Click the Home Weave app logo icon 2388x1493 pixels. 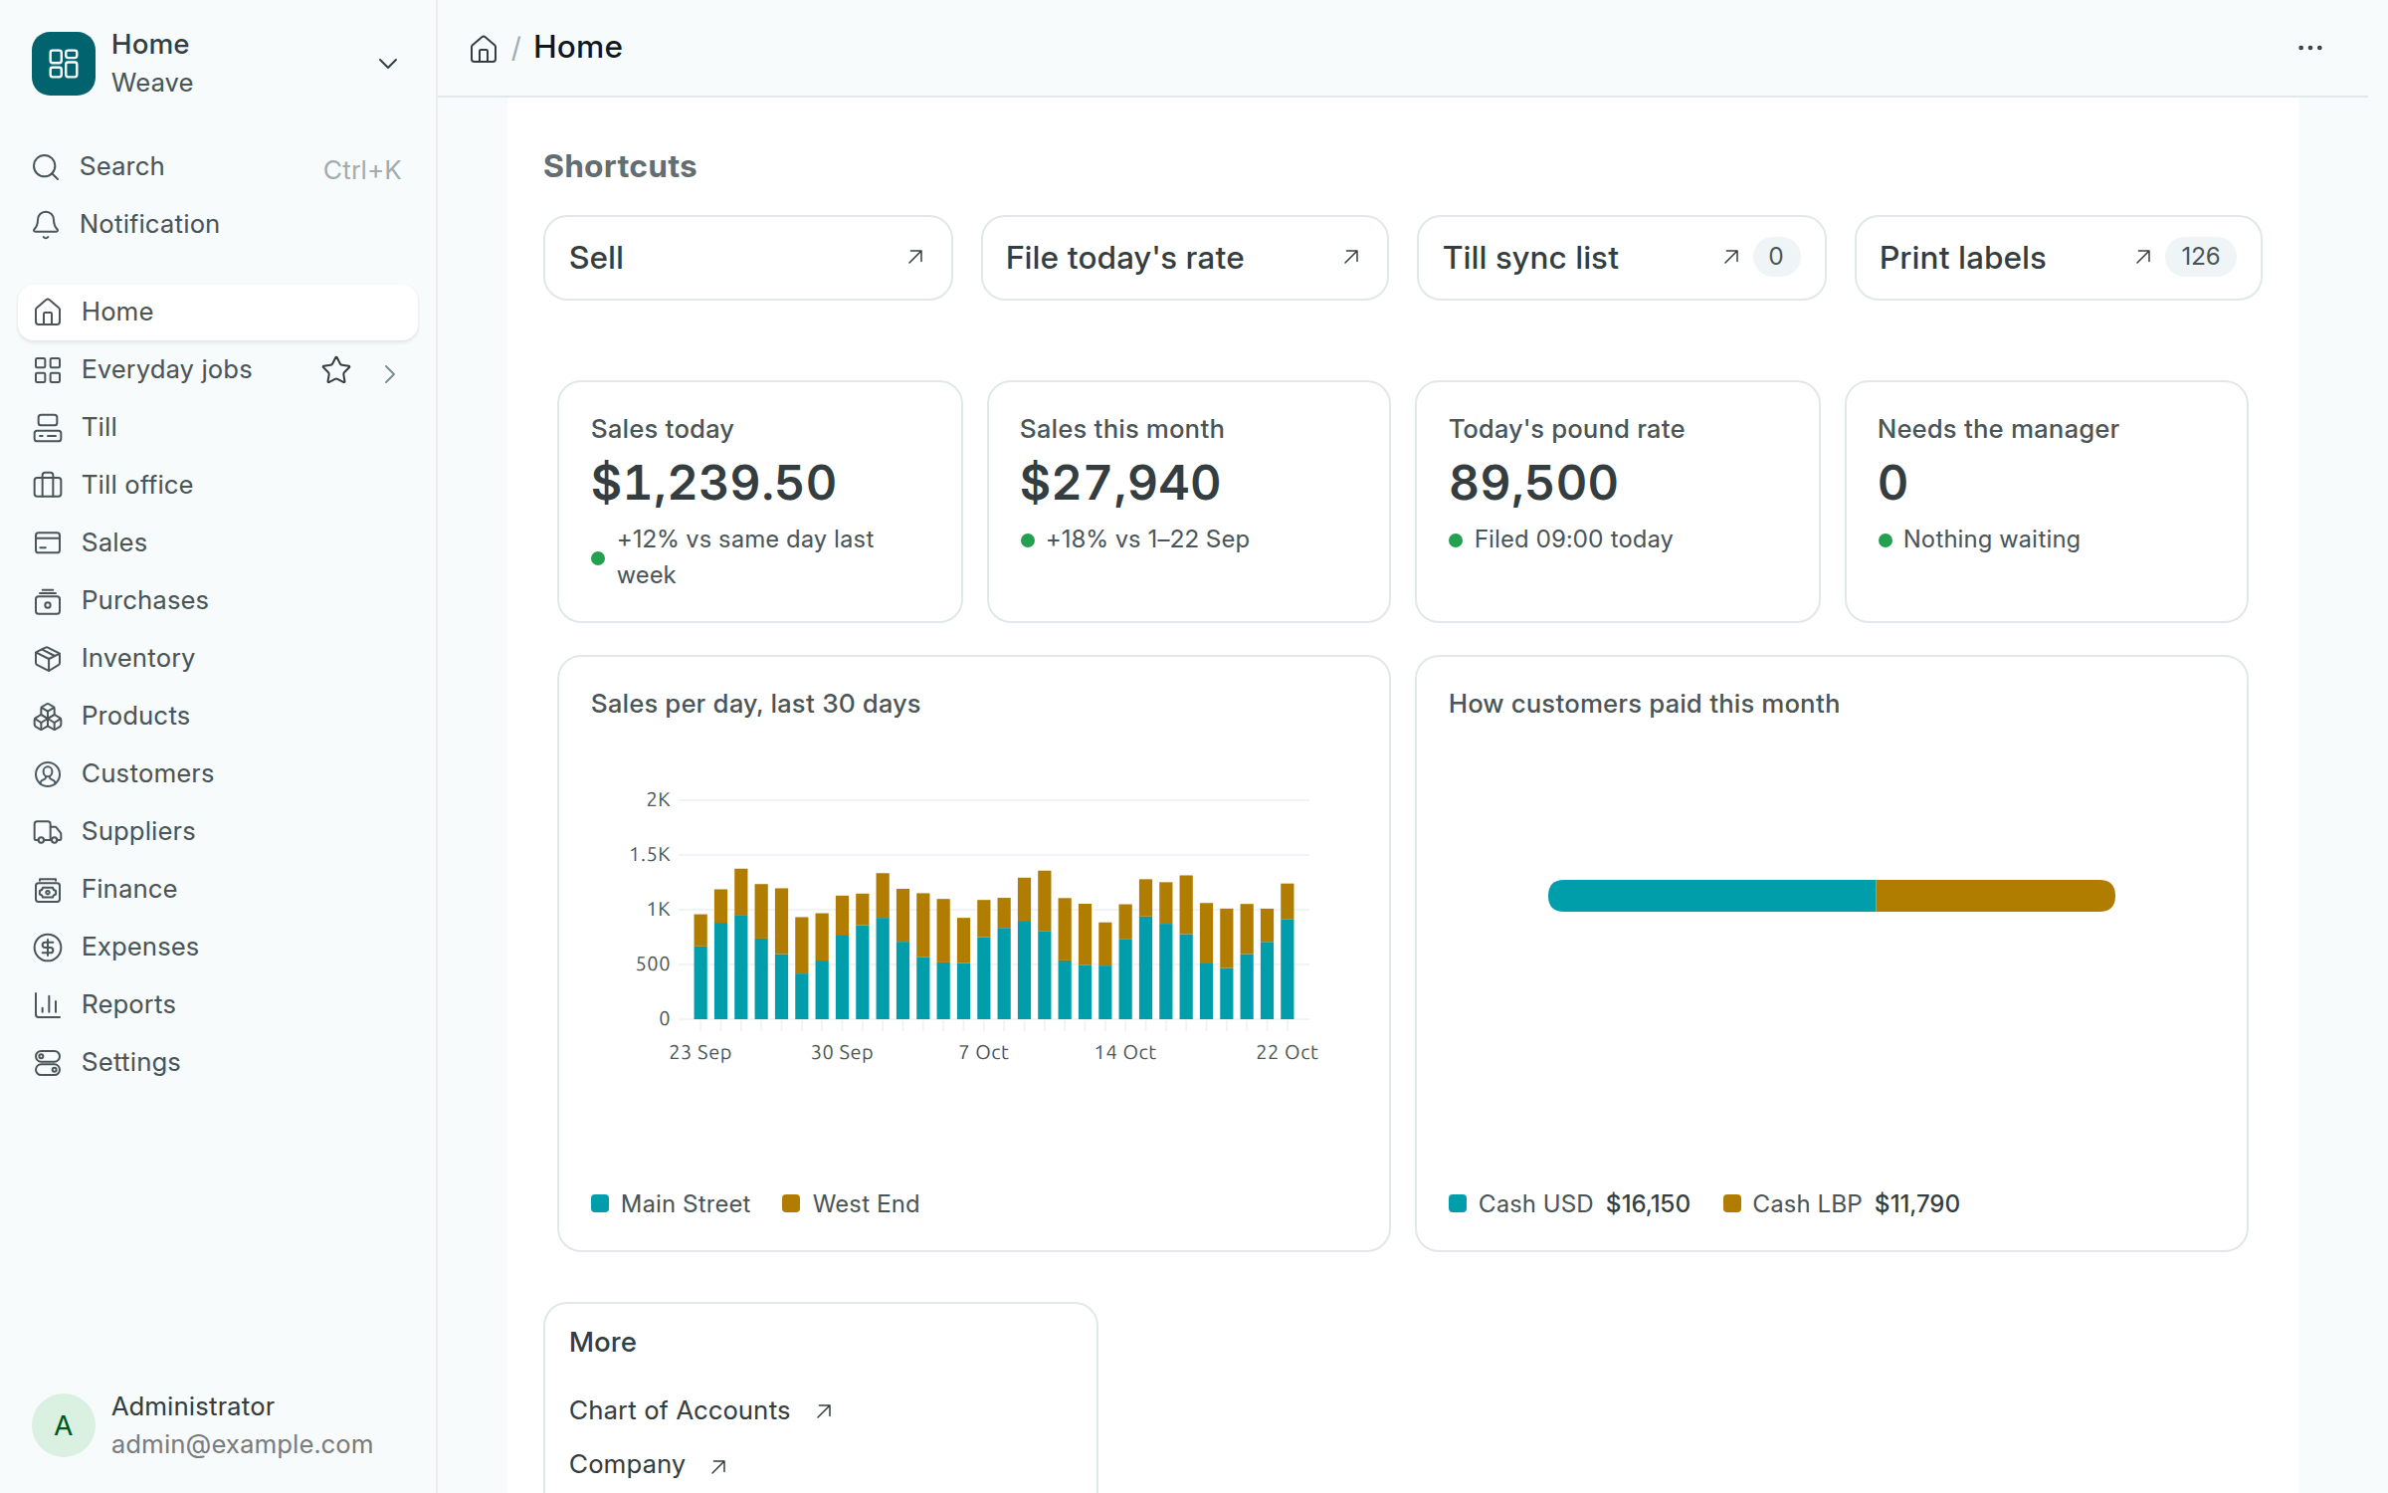64,64
